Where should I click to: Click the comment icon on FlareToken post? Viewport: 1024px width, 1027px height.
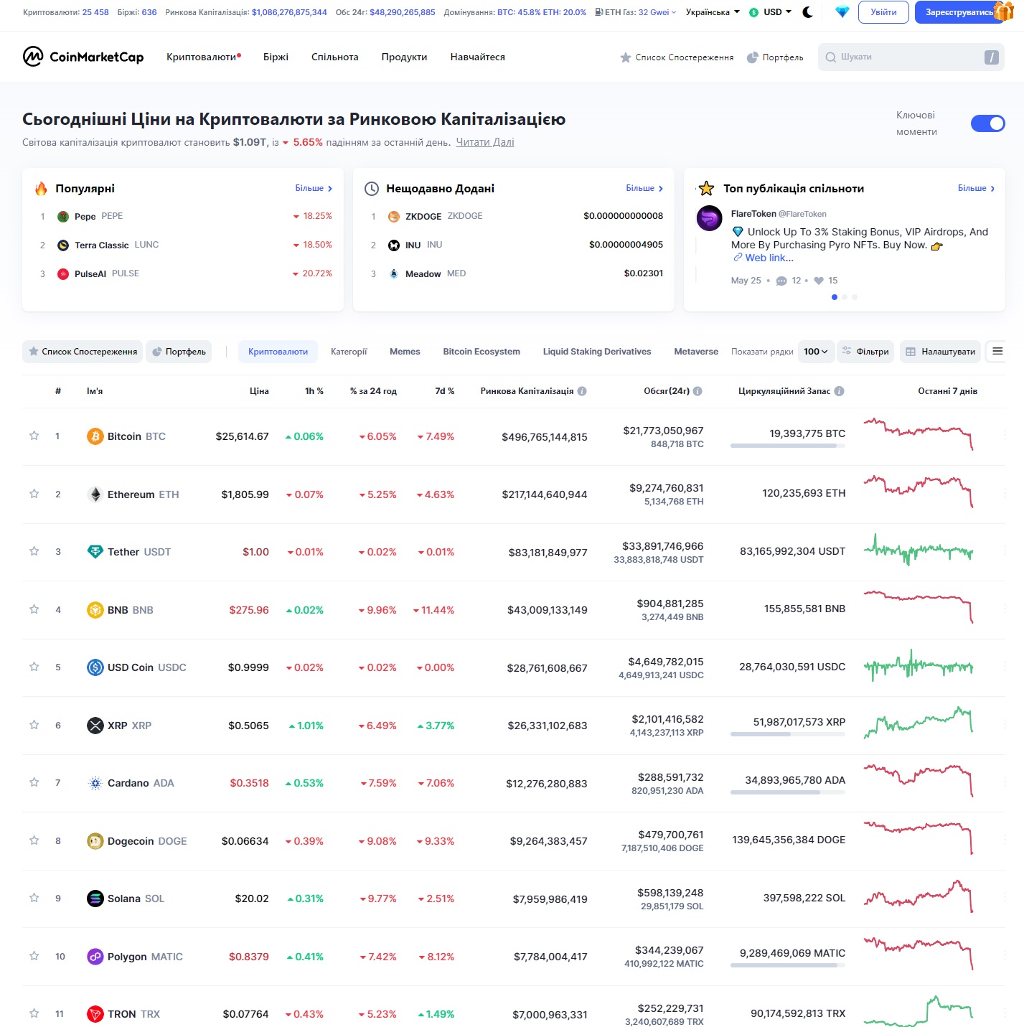coord(781,281)
